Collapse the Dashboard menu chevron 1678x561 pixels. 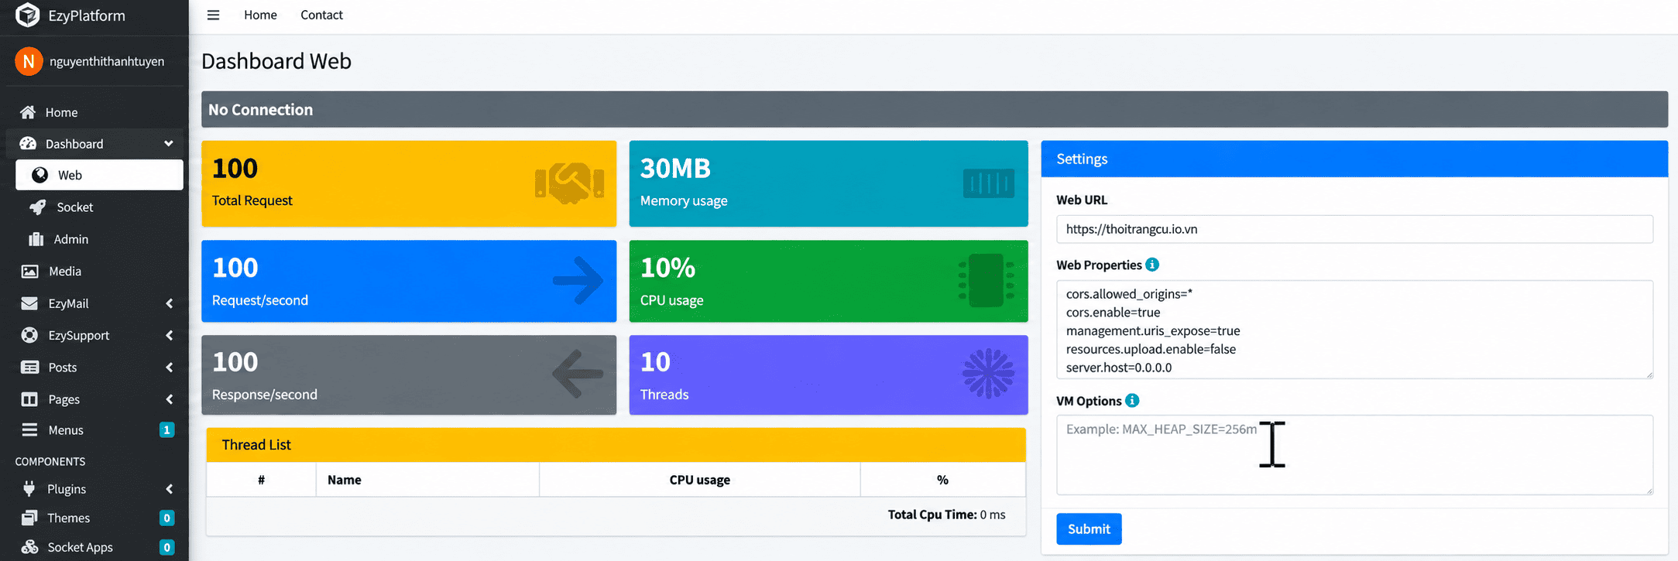point(169,144)
